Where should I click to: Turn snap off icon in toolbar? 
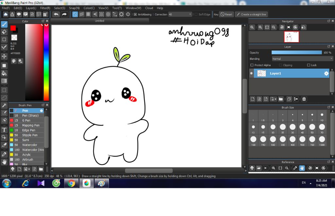coord(75,14)
